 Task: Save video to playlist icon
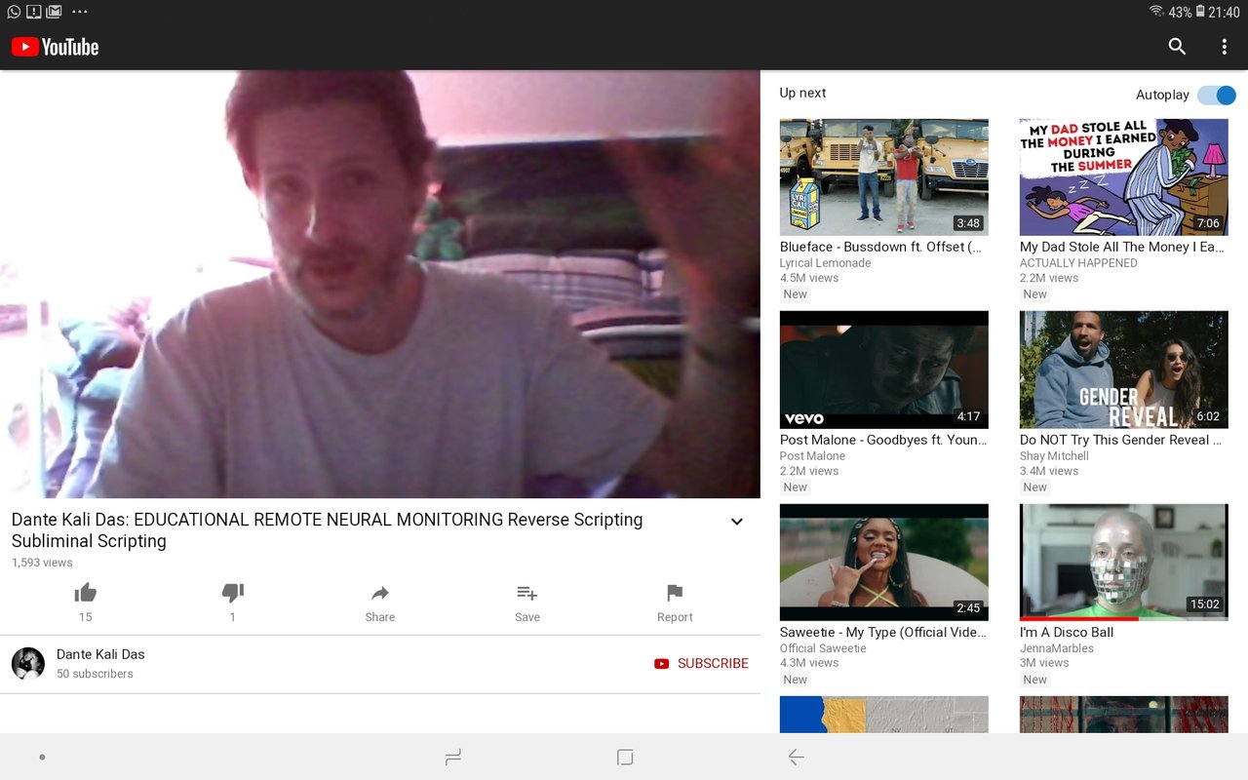coord(527,593)
